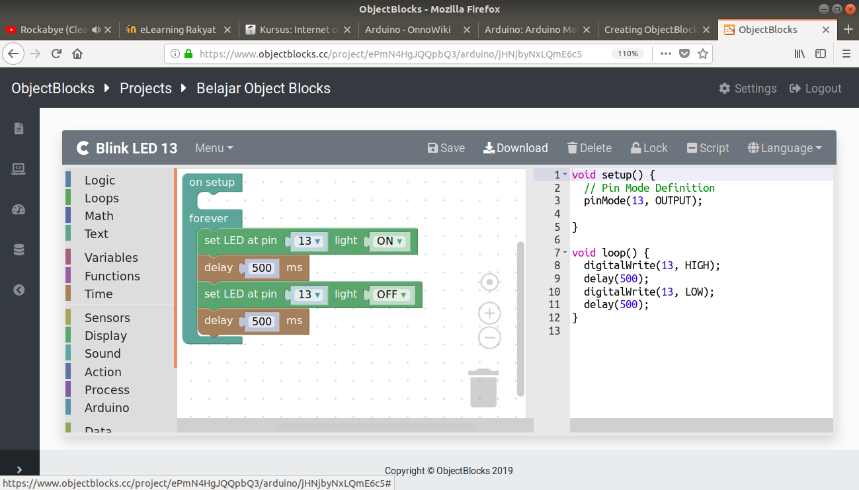Expand the Menu dropdown
The width and height of the screenshot is (859, 490).
pos(214,148)
